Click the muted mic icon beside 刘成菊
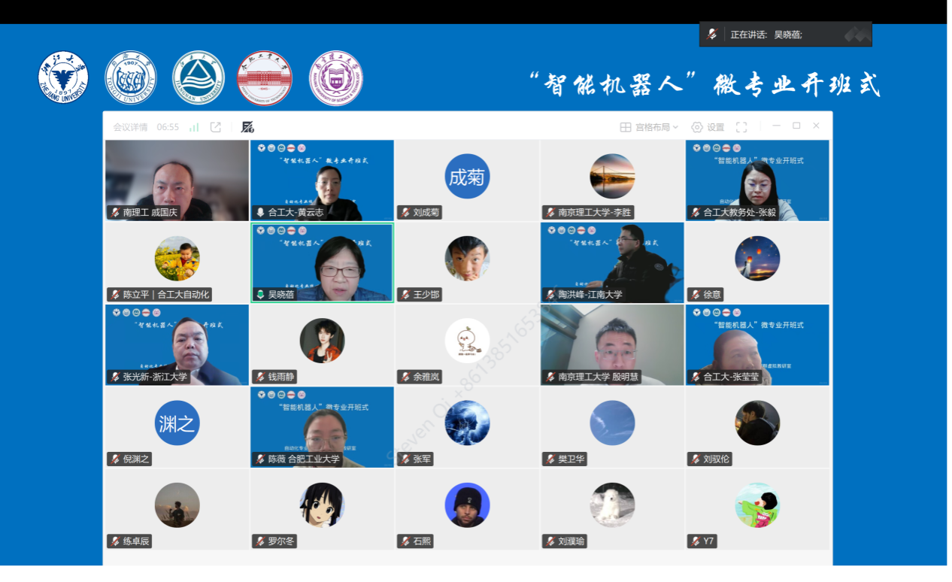The image size is (952, 582). tap(405, 213)
